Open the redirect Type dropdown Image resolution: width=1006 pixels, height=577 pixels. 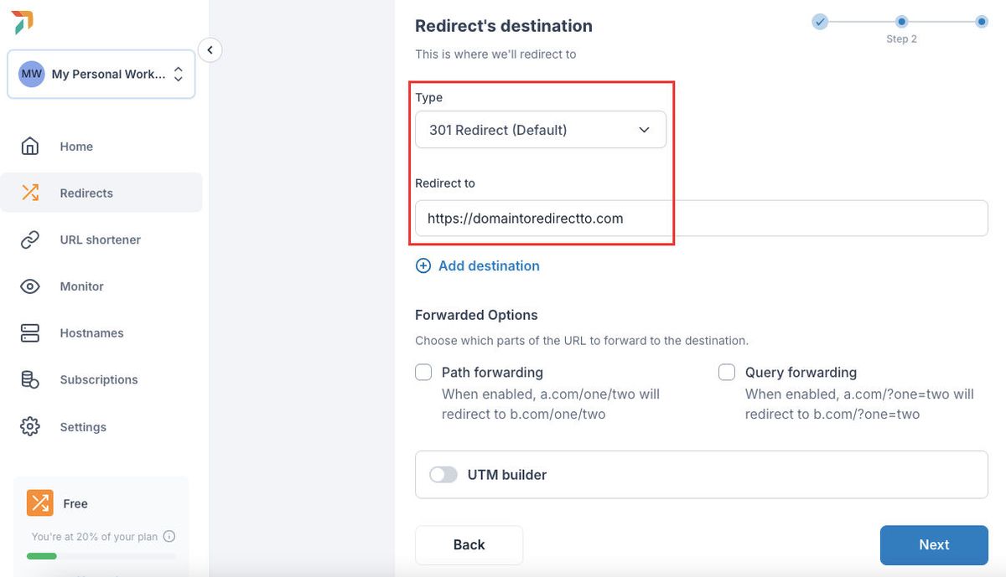click(x=541, y=130)
